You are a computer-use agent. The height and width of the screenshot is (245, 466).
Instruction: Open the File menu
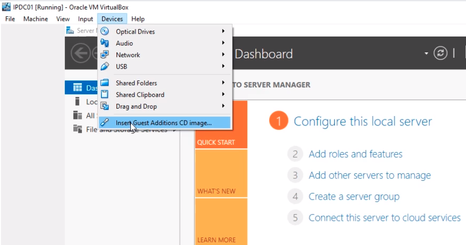(x=10, y=19)
